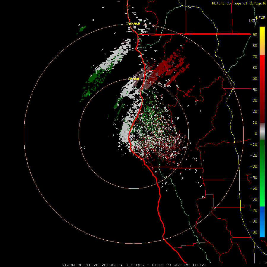
Task: Click the positive 50 value on velocity scale
Action: (x=255, y=79)
